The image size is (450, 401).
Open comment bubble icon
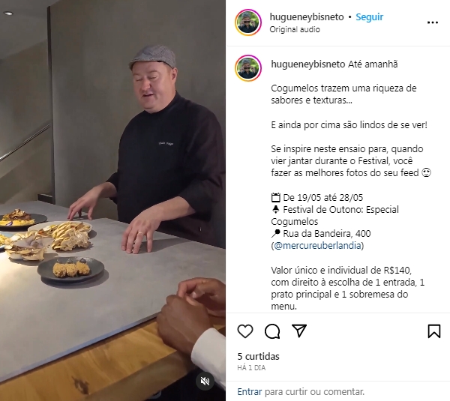pos(272,331)
